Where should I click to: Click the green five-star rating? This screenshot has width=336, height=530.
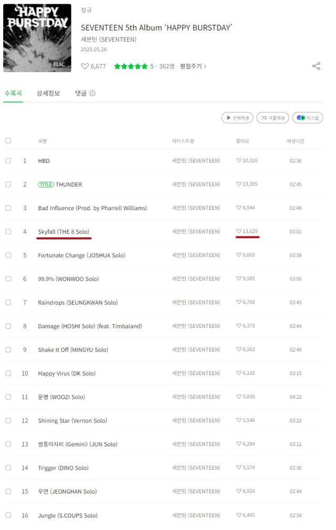click(x=131, y=66)
